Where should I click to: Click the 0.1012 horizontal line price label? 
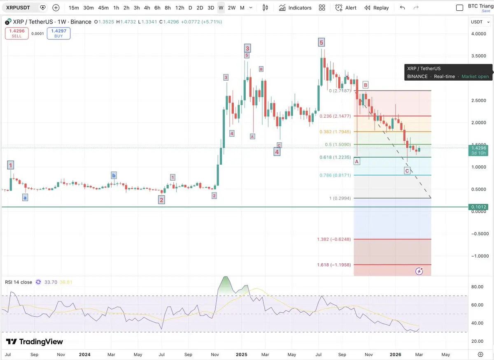point(478,207)
